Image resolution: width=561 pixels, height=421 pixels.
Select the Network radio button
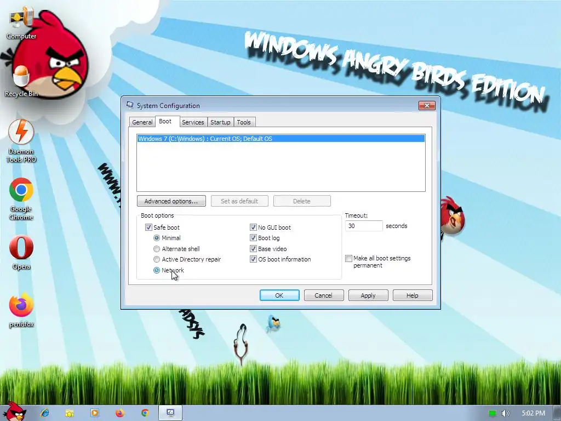[157, 270]
